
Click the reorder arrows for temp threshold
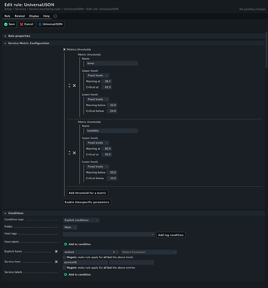(69, 86)
